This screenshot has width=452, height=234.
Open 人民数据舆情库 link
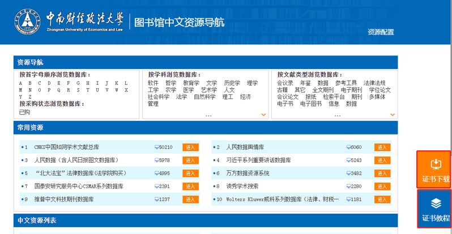tap(245, 147)
